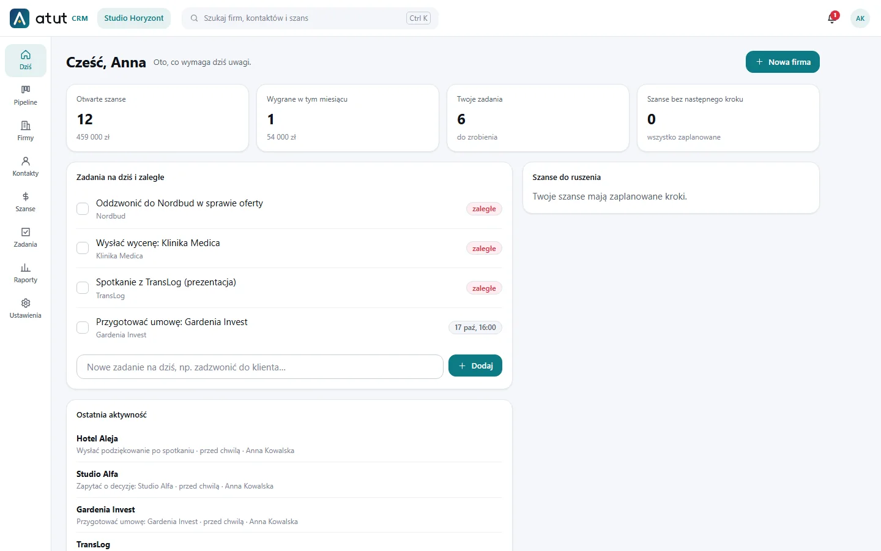Click the Nordbud task title text
Image resolution: width=881 pixels, height=551 pixels.
point(179,203)
